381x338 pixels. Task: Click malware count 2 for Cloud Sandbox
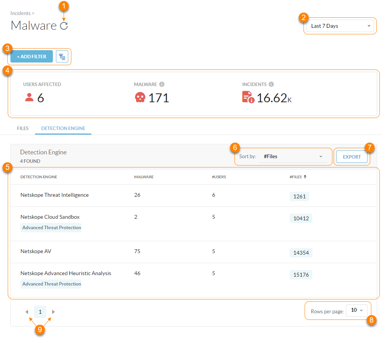click(x=136, y=217)
